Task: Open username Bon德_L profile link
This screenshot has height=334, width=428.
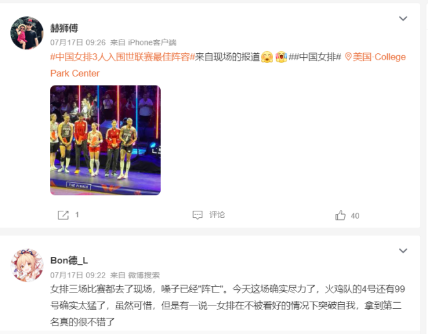Action: [x=69, y=260]
